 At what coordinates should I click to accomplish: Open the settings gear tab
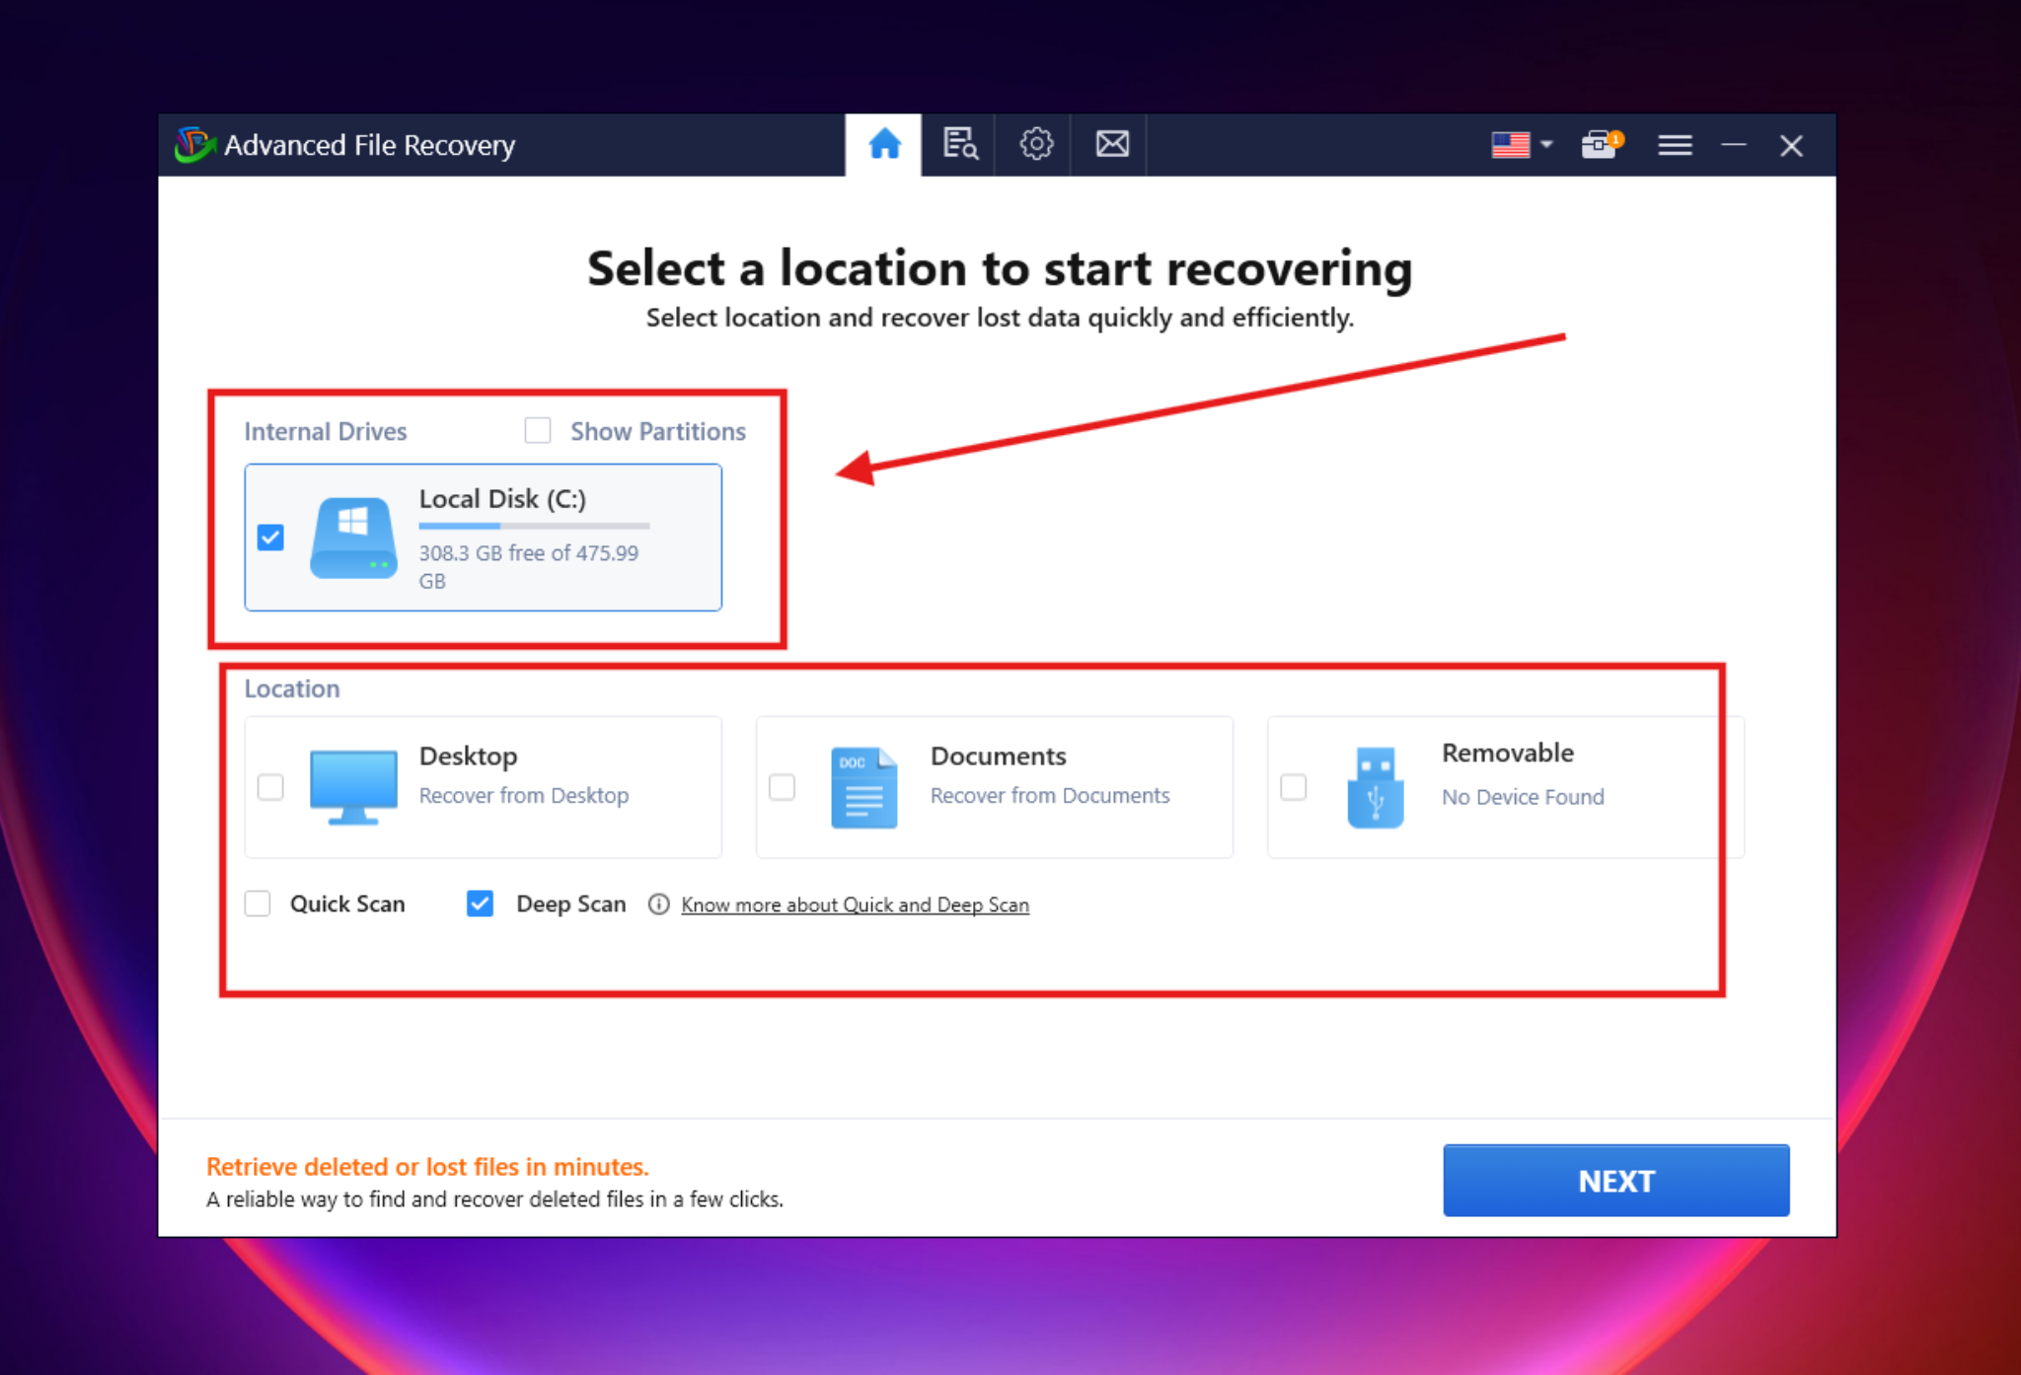1035,145
